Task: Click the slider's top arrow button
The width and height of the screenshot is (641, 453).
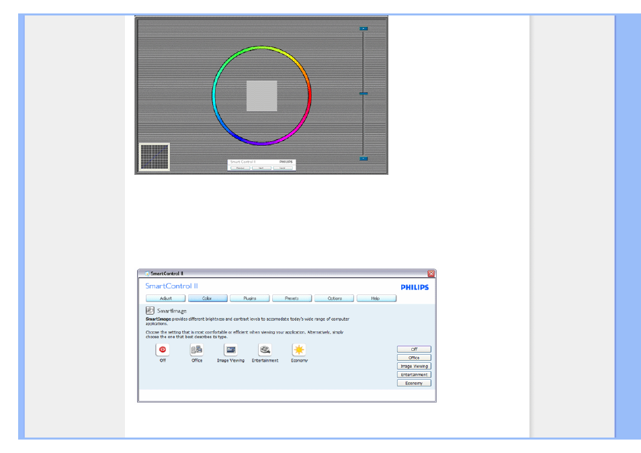Action: coord(364,29)
